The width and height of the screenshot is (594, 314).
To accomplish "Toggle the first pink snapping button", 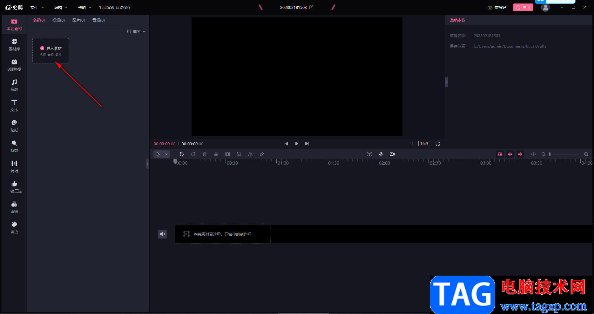I will pyautogui.click(x=500, y=154).
